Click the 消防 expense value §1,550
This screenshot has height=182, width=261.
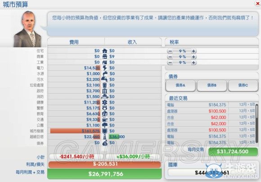(x=93, y=97)
